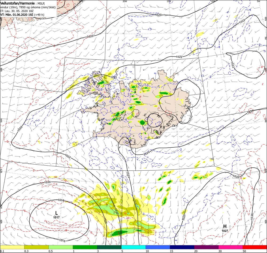Click the light green 0.5 mm legend swatch
Viewport: 267px width, 253px height.
[61, 247]
